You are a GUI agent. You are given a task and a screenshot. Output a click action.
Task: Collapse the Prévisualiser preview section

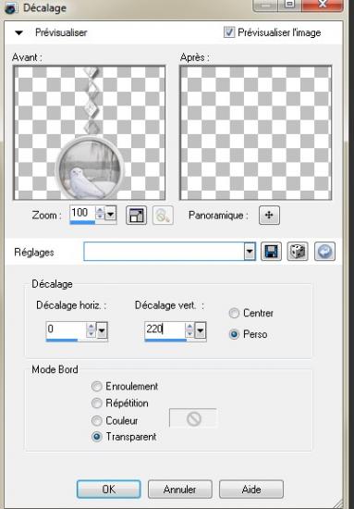19,32
